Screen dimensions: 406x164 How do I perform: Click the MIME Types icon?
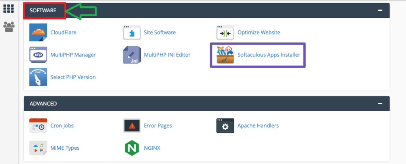38,148
